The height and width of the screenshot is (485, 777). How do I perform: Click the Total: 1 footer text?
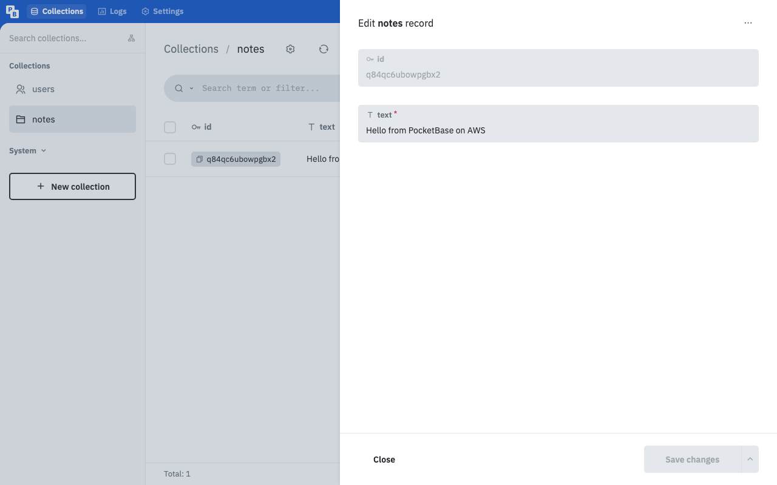(177, 474)
